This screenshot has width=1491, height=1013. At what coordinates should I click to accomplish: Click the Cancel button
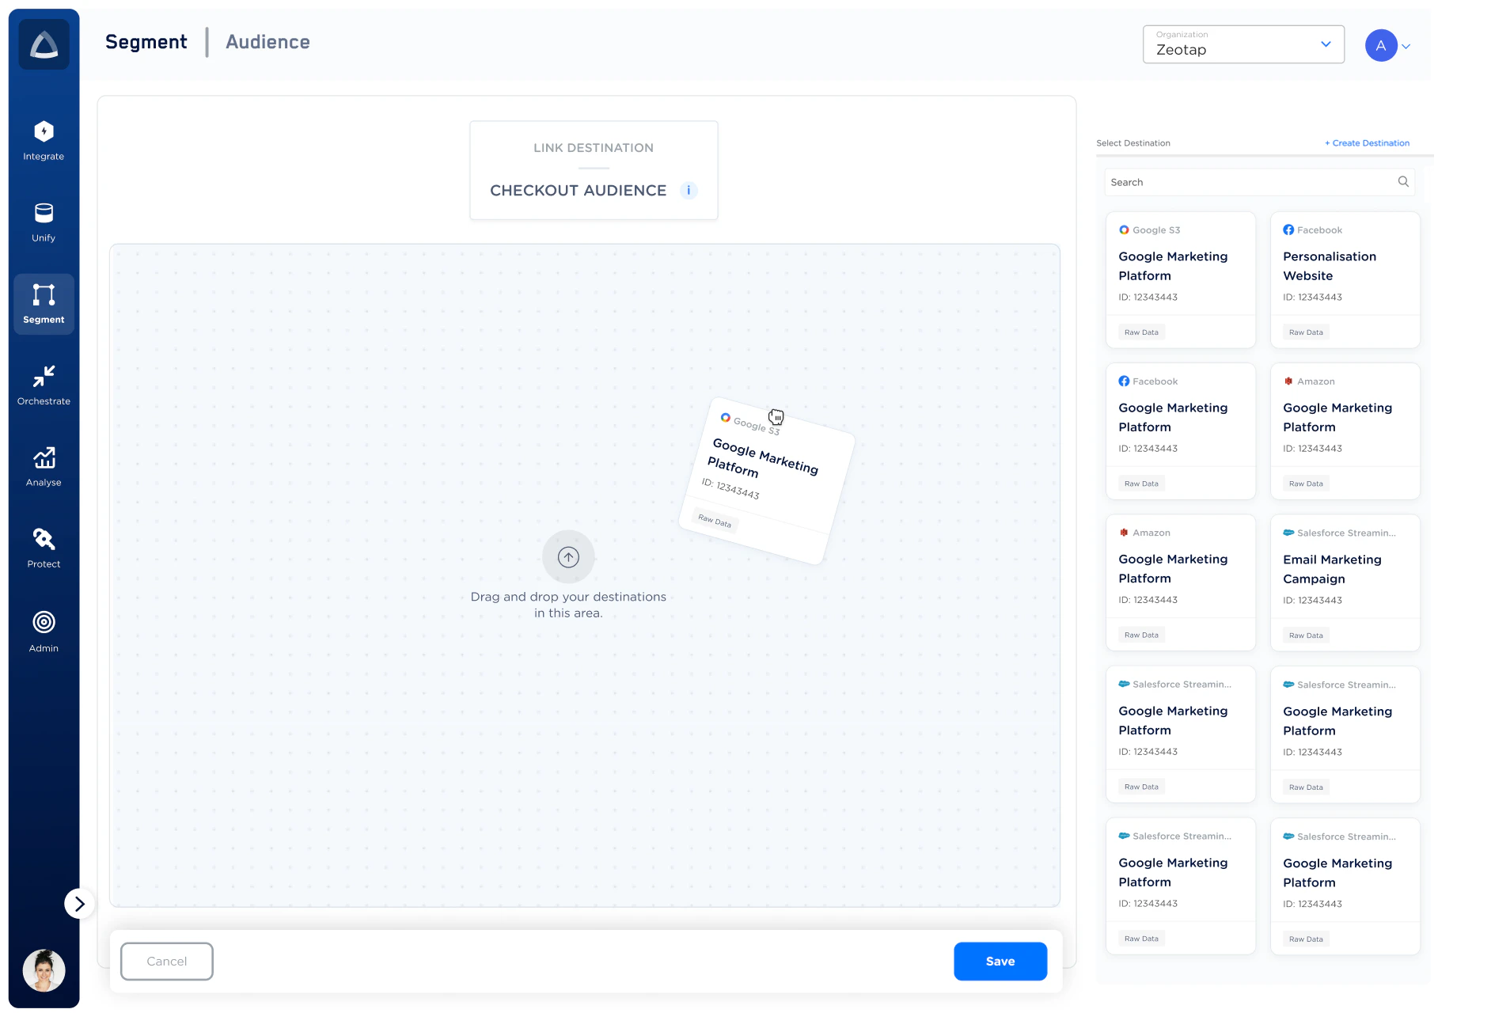pos(167,961)
